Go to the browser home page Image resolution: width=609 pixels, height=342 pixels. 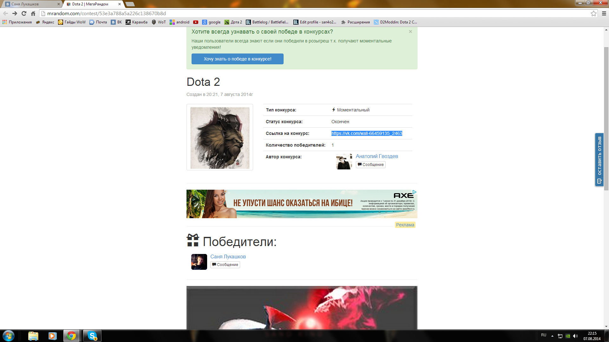[x=33, y=13]
